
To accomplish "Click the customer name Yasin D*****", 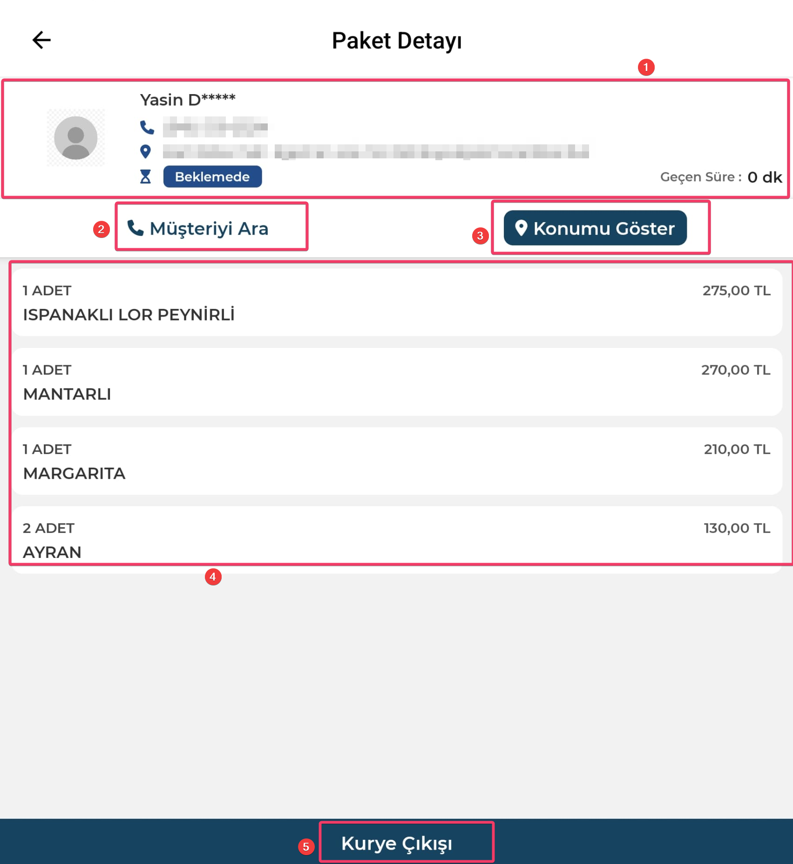I will 188,100.
